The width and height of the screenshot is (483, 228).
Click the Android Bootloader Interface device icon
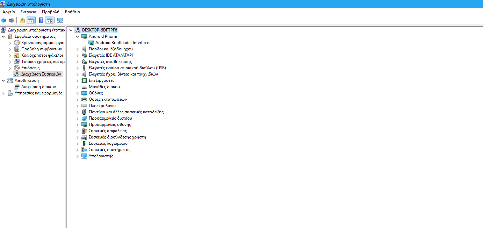pyautogui.click(x=91, y=43)
